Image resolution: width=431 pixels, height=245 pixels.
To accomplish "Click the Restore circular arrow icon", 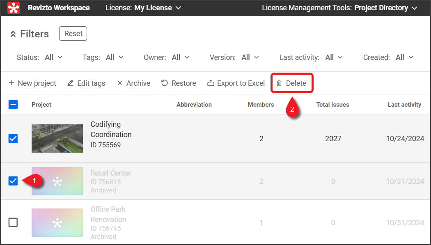I will click(165, 83).
